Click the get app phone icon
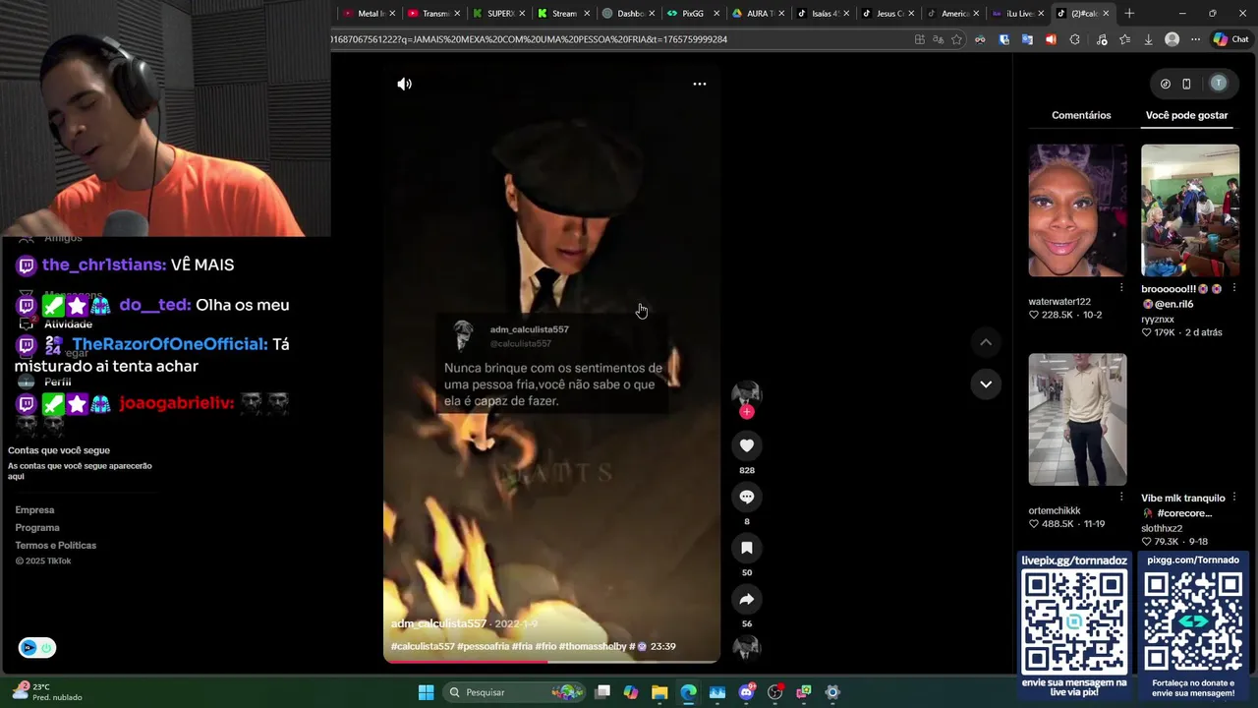Viewport: 1258px width, 708px height. click(x=1186, y=84)
